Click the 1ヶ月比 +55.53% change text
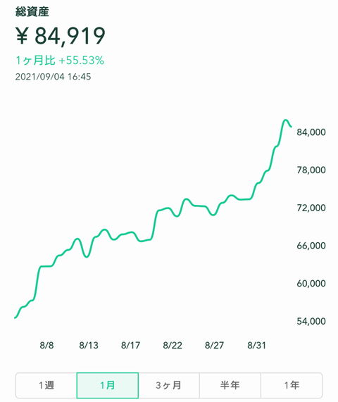 60,61
